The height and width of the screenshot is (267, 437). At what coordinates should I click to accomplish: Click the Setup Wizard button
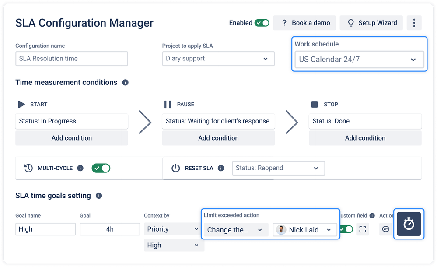pos(371,23)
